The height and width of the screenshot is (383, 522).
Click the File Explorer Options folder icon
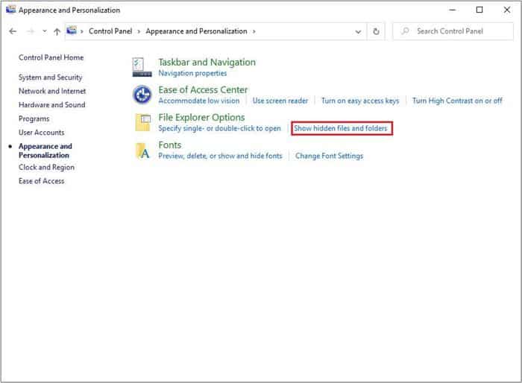[x=143, y=122]
